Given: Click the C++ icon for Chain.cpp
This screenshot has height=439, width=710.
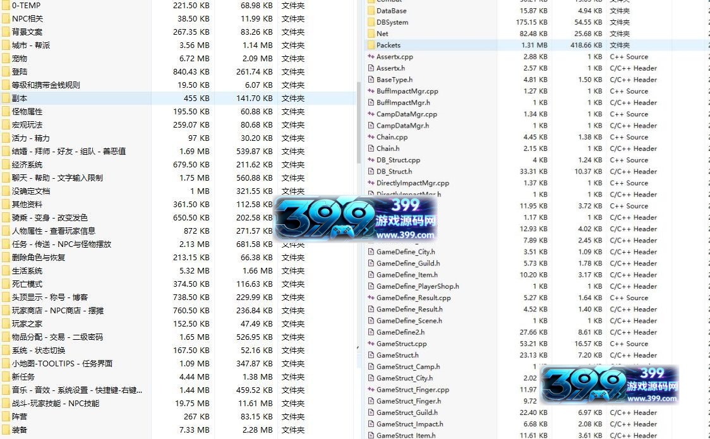Looking at the screenshot, I should [x=371, y=136].
